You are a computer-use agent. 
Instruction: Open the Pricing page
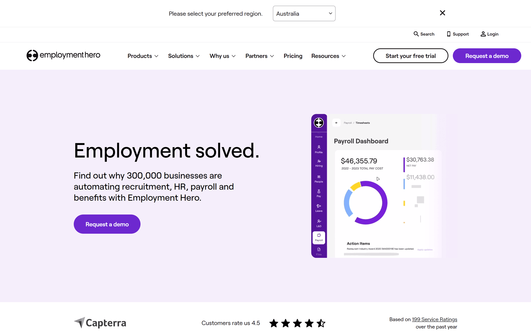pos(293,56)
